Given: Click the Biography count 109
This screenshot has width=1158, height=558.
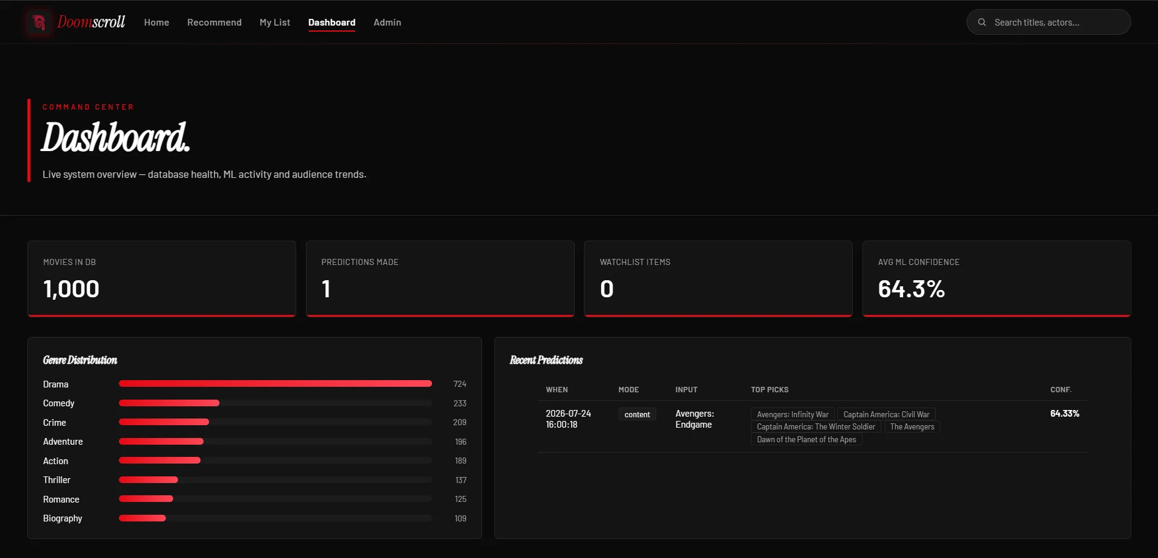Looking at the screenshot, I should (460, 518).
